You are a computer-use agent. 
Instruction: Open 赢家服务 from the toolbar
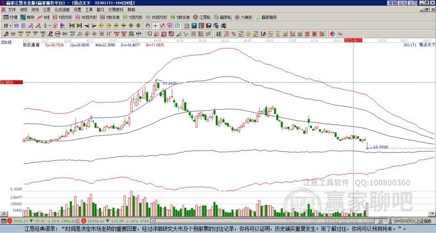point(267,17)
